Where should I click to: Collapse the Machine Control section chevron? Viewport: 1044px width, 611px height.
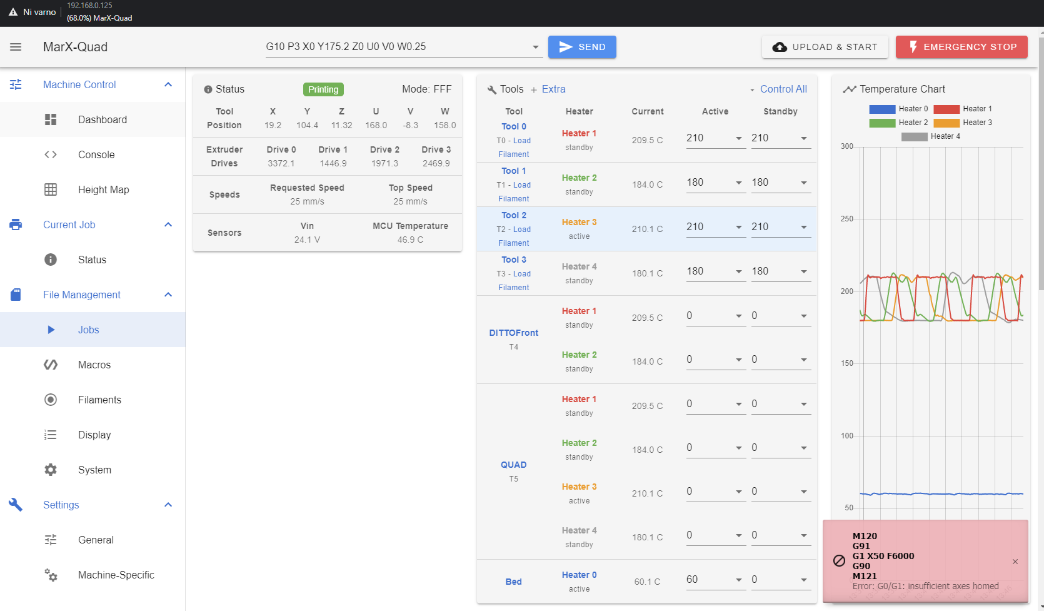coord(168,84)
